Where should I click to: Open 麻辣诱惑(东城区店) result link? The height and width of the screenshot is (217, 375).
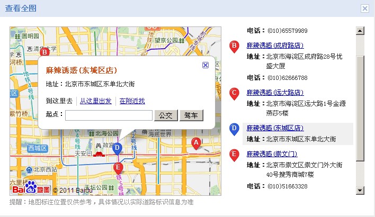[275, 128]
